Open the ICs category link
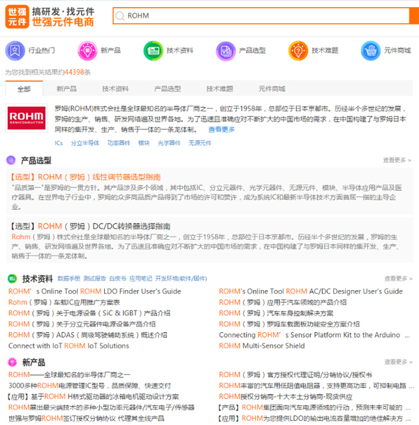The image size is (419, 425). point(59,143)
